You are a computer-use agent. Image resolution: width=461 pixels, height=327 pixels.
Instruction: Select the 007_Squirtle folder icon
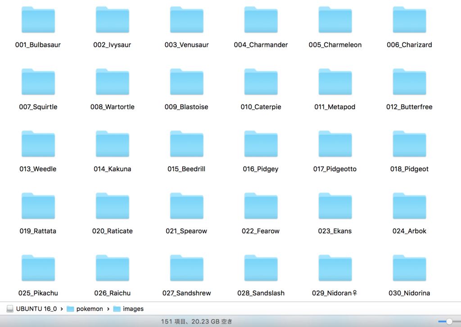pyautogui.click(x=38, y=82)
